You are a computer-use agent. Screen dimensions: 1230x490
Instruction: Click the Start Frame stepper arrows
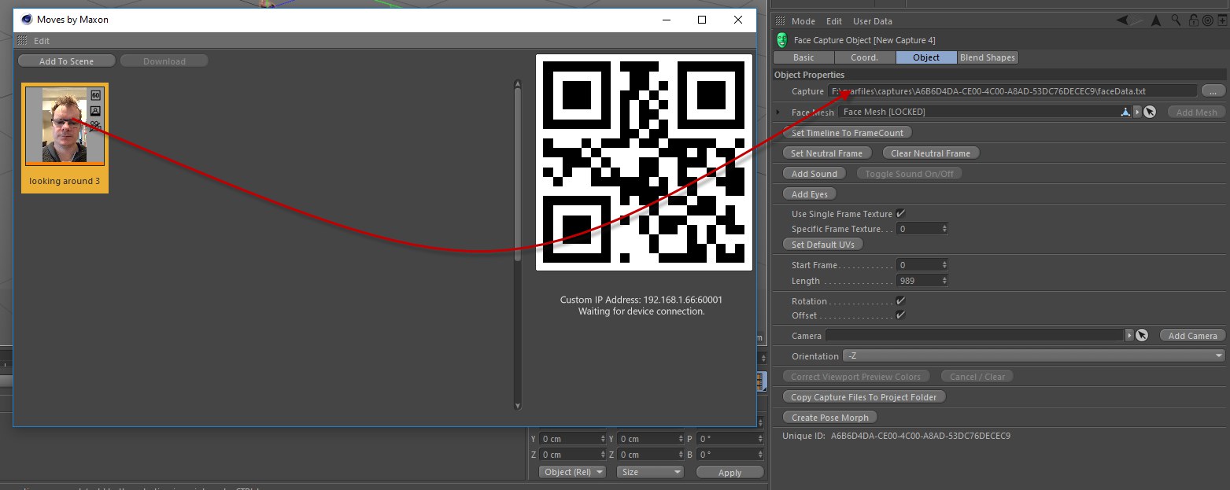coord(944,265)
